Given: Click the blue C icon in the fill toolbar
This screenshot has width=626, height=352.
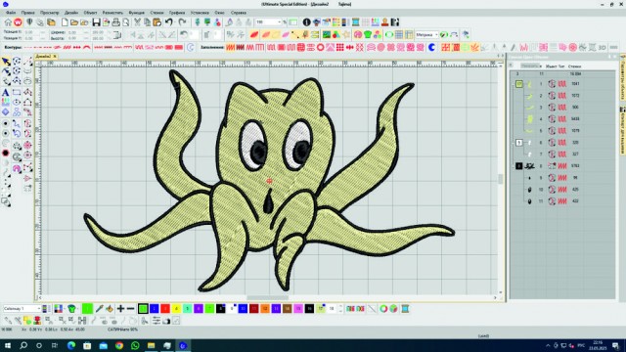Looking at the screenshot, I should (x=431, y=48).
